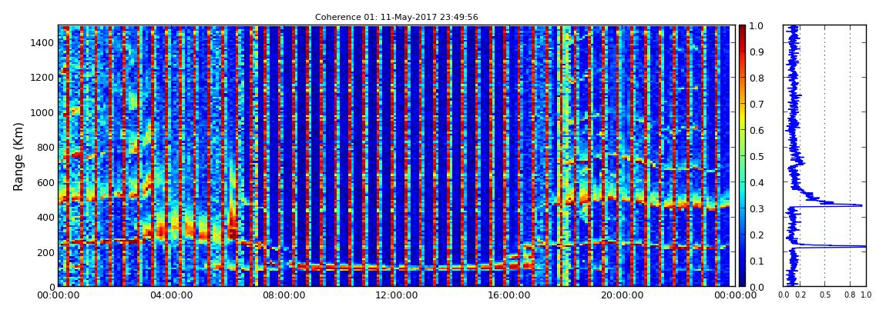Click the 1200 range tick label
Image resolution: width=886 pixels, height=313 pixels.
tap(42, 77)
